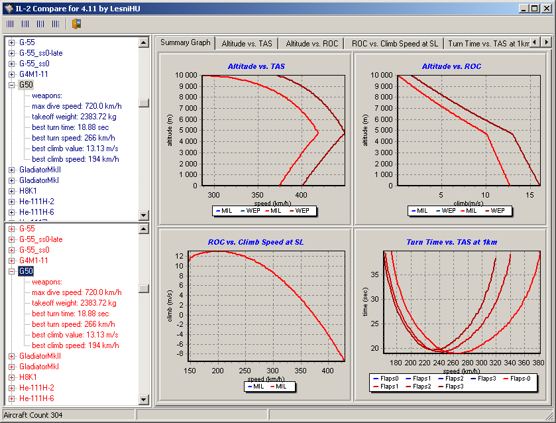Expand G-55_ss0 in the red aircraft list
This screenshot has height=423, width=556.
12,250
